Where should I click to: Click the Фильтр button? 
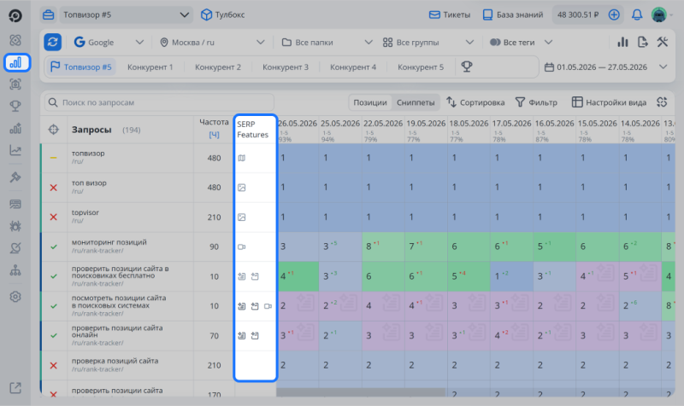point(536,102)
